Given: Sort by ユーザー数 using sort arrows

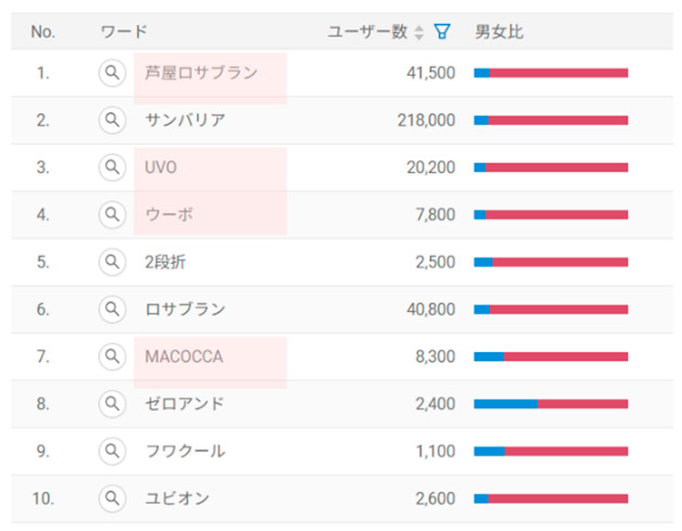Looking at the screenshot, I should coord(420,33).
